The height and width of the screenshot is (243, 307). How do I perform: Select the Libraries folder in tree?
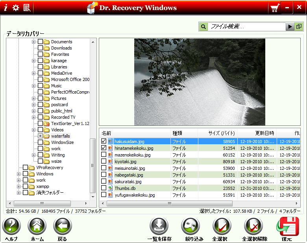click(x=59, y=67)
